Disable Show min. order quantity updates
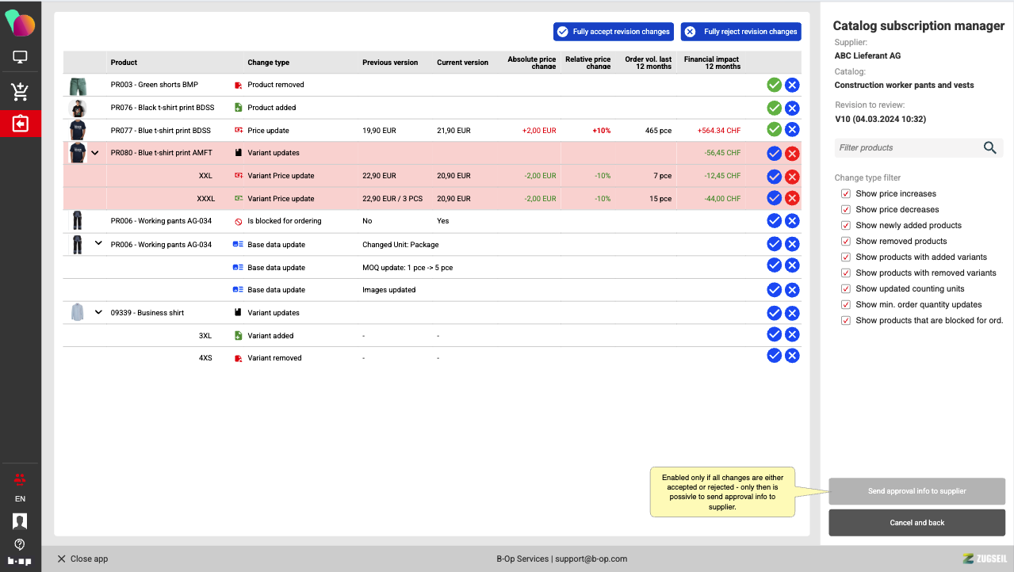This screenshot has height=572, width=1014. (846, 305)
